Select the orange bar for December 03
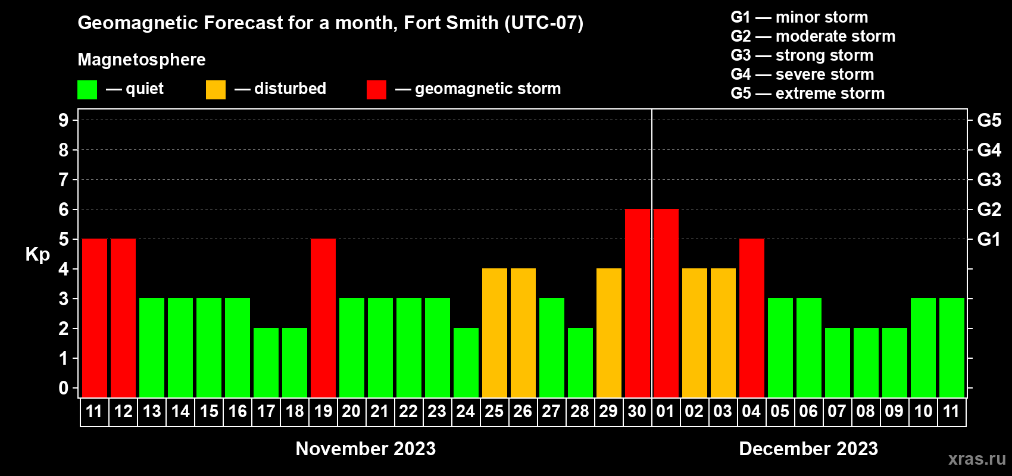Viewport: 1012px width, 476px height. (723, 333)
